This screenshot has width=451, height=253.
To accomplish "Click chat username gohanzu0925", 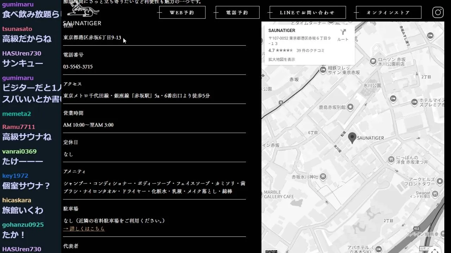I will click(x=23, y=225).
